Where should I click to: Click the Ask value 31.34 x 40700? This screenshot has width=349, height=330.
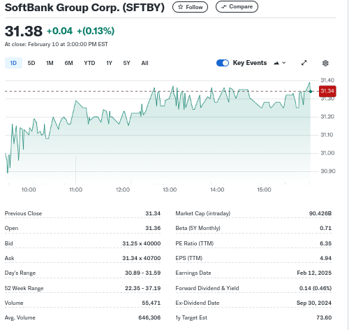(x=142, y=258)
